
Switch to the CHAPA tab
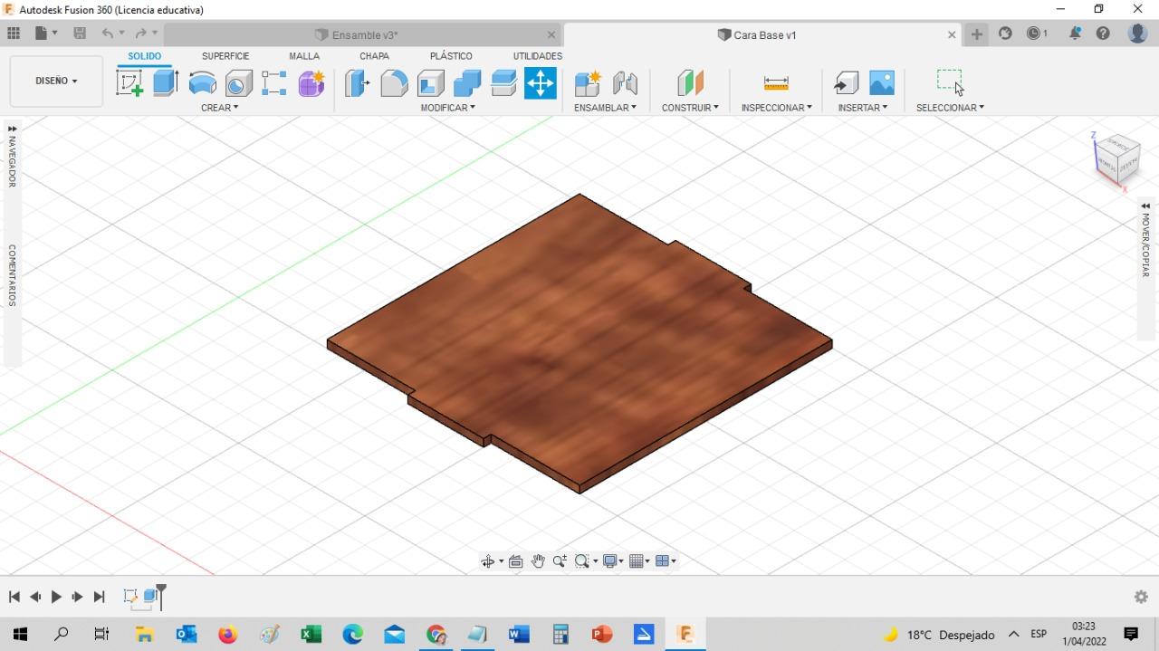(x=374, y=56)
